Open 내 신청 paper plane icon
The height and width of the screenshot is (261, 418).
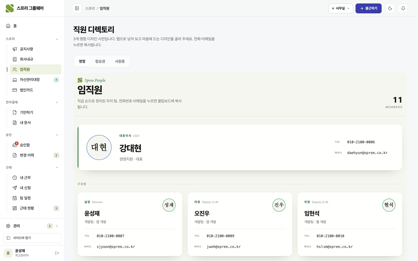coord(15,188)
